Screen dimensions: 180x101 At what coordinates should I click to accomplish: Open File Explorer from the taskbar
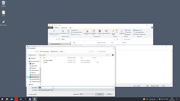click(7, 99)
